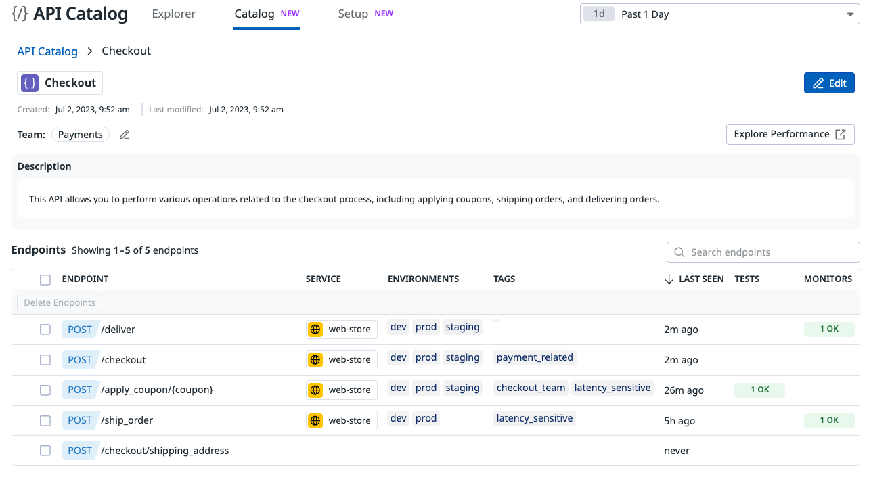The height and width of the screenshot is (498, 869).
Task: Select the Checkout API curly-braces icon
Action: coord(28,83)
